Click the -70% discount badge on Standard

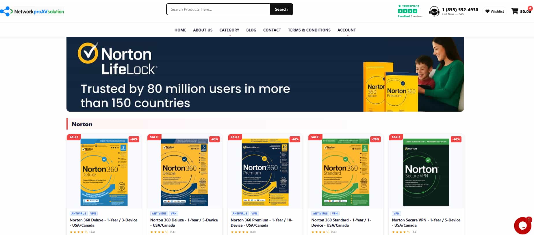tap(376, 139)
